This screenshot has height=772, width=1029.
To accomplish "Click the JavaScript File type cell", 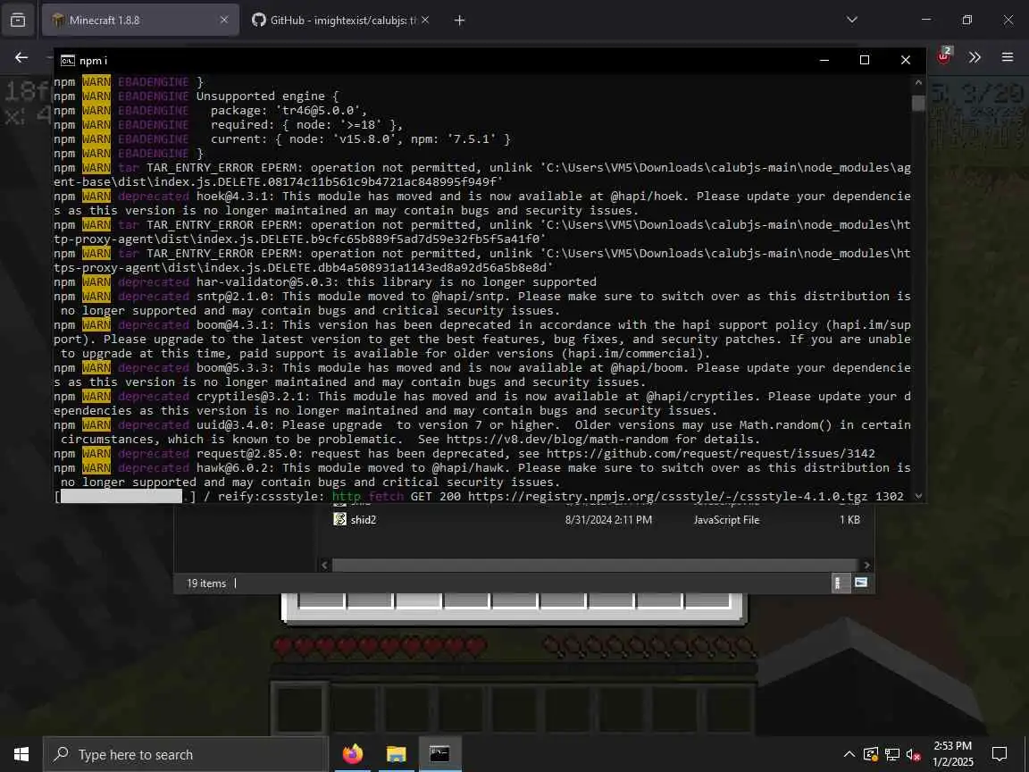I will 726,520.
